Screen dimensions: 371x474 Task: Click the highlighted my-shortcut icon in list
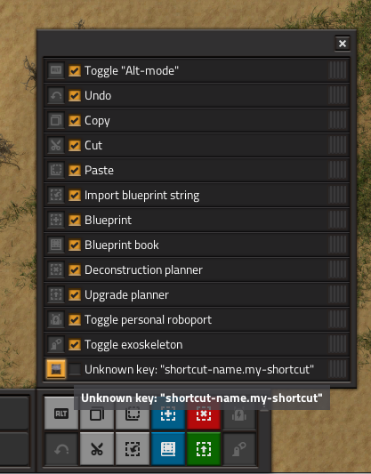coord(56,369)
